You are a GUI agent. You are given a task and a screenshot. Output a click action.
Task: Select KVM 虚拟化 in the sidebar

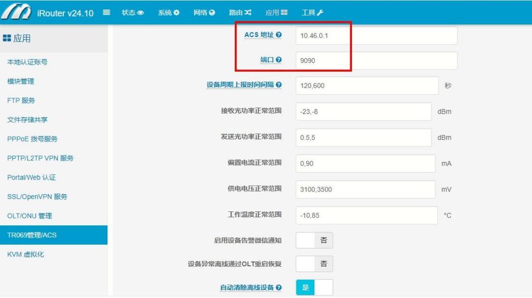(x=26, y=254)
